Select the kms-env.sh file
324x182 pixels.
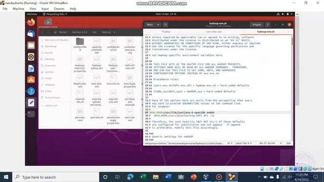click(x=113, y=80)
